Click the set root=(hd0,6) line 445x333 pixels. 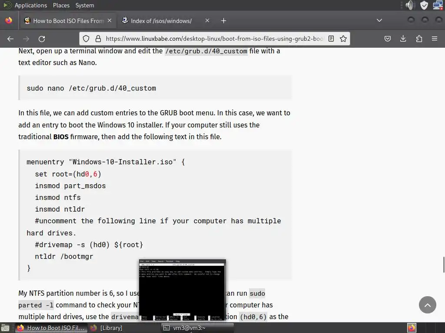tap(68, 174)
